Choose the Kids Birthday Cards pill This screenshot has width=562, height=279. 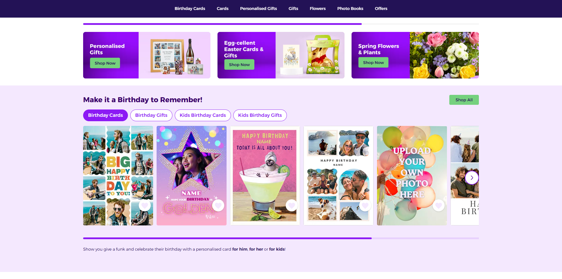203,115
